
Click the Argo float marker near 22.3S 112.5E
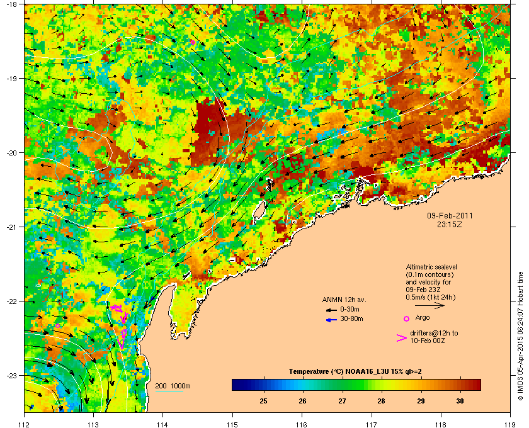(x=58, y=325)
